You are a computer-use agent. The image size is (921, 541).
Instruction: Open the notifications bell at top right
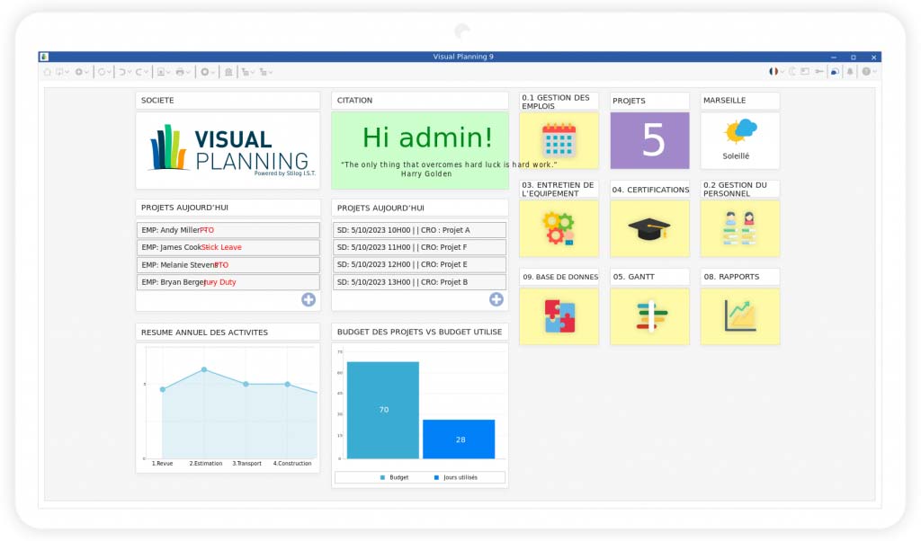[850, 70]
